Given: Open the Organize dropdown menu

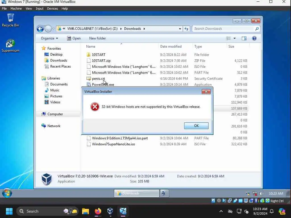Looking at the screenshot, I should pyautogui.click(x=49, y=38).
